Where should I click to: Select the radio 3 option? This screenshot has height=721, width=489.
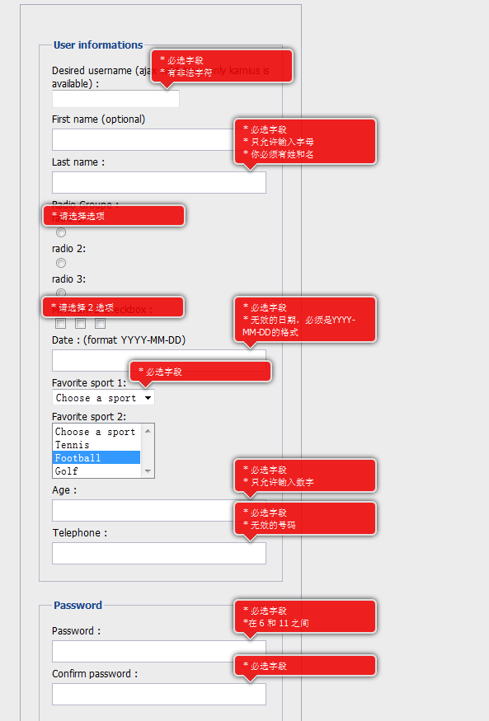[61, 293]
